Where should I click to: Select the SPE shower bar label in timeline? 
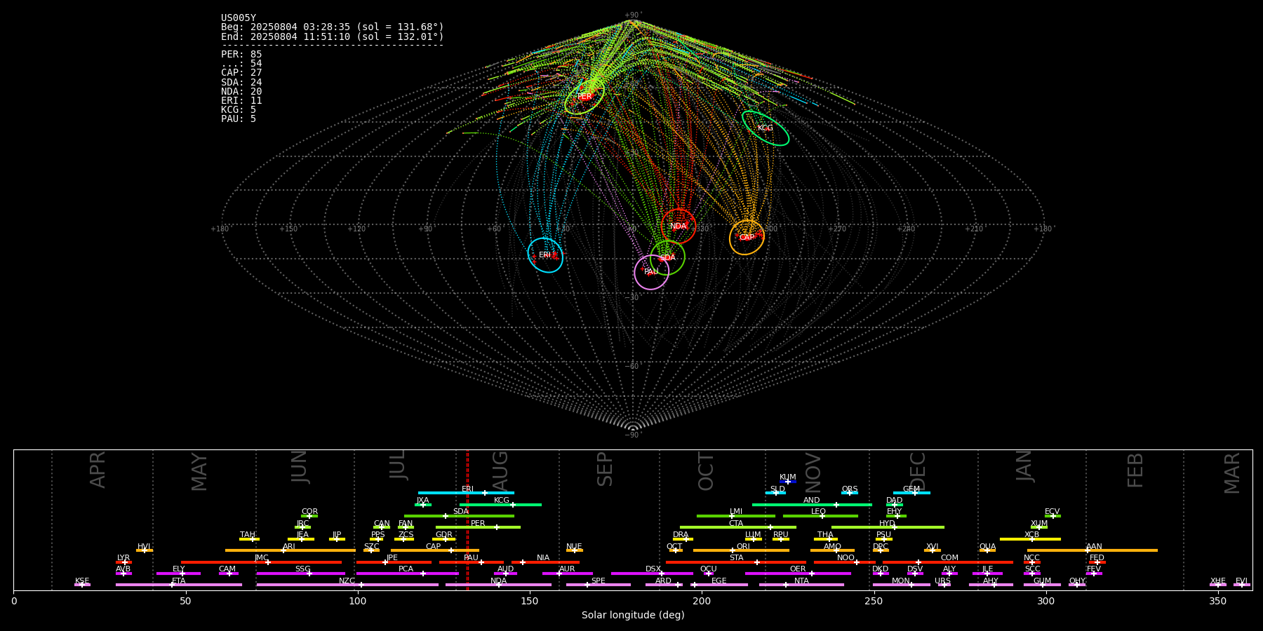598,581
